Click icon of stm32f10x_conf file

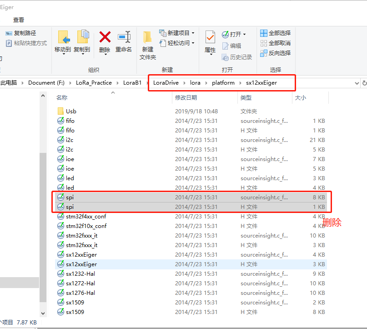tap(60, 226)
